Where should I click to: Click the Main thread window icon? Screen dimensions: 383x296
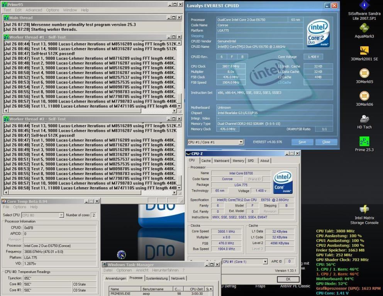[6, 18]
